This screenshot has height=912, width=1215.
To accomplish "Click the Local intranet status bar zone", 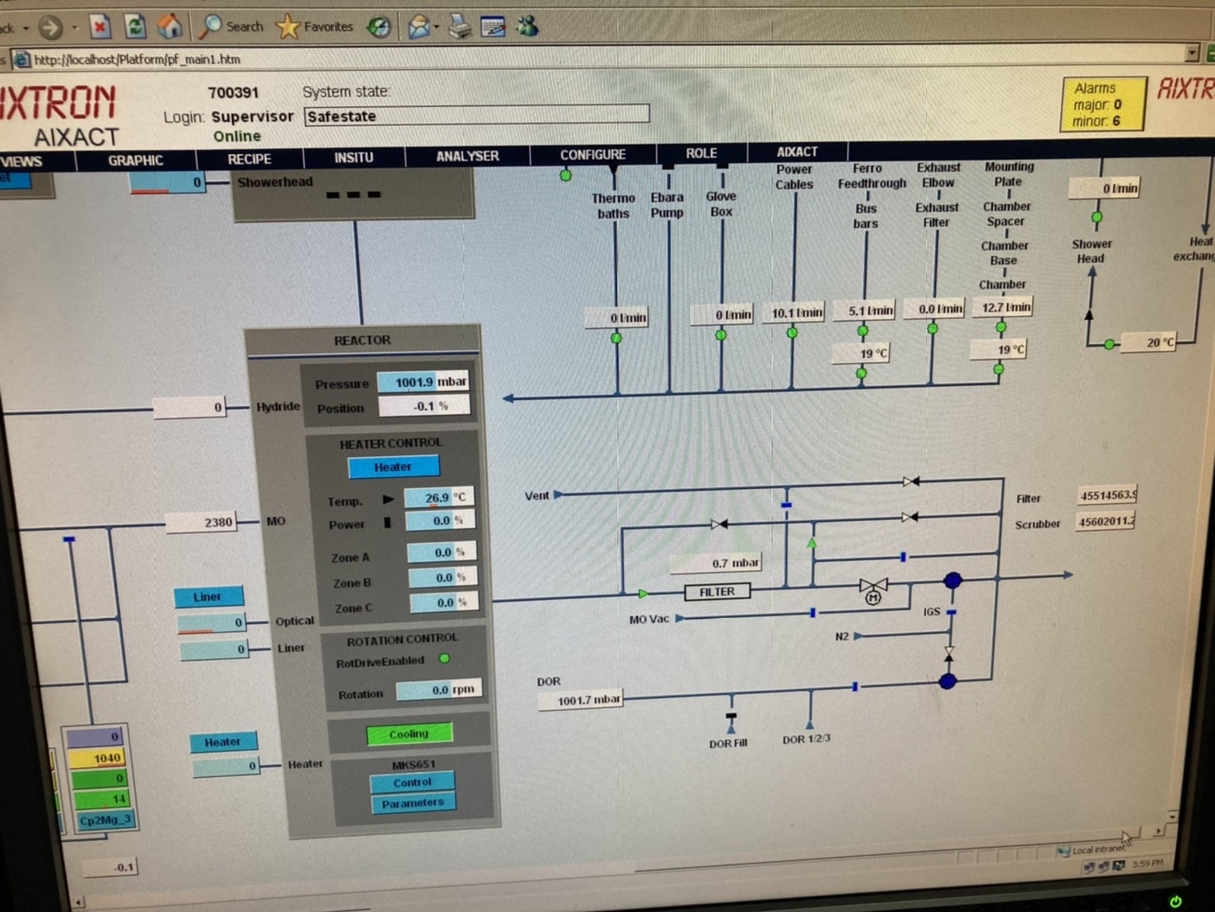I will click(x=1091, y=849).
